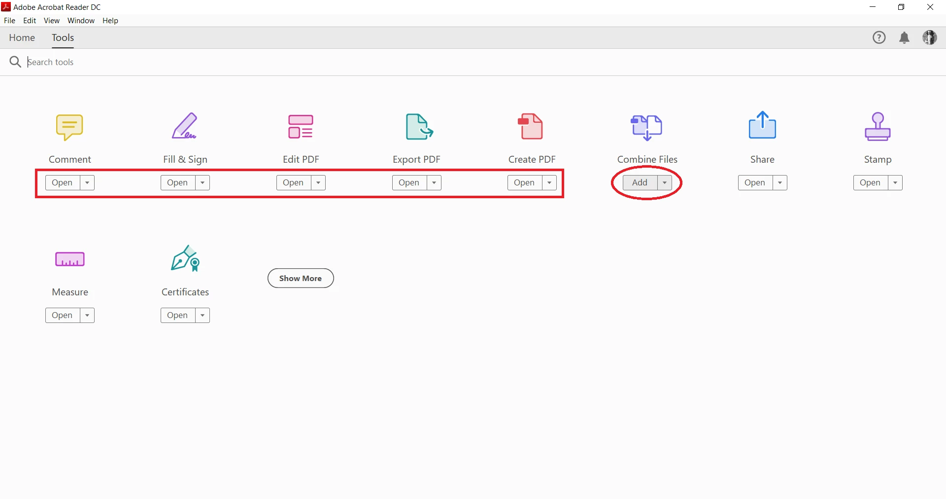The height and width of the screenshot is (499, 946).
Task: Click the Measure ruler icon
Action: point(70,259)
